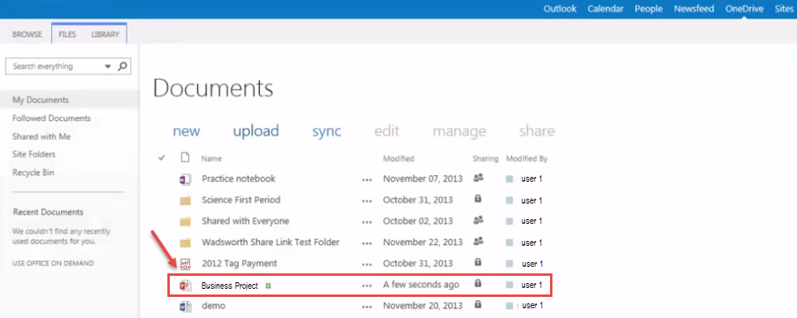Open the Practice notebook file name
797x318 pixels.
(x=238, y=178)
